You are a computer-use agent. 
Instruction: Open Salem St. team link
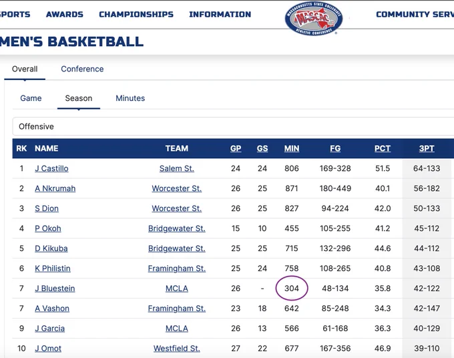coord(177,168)
